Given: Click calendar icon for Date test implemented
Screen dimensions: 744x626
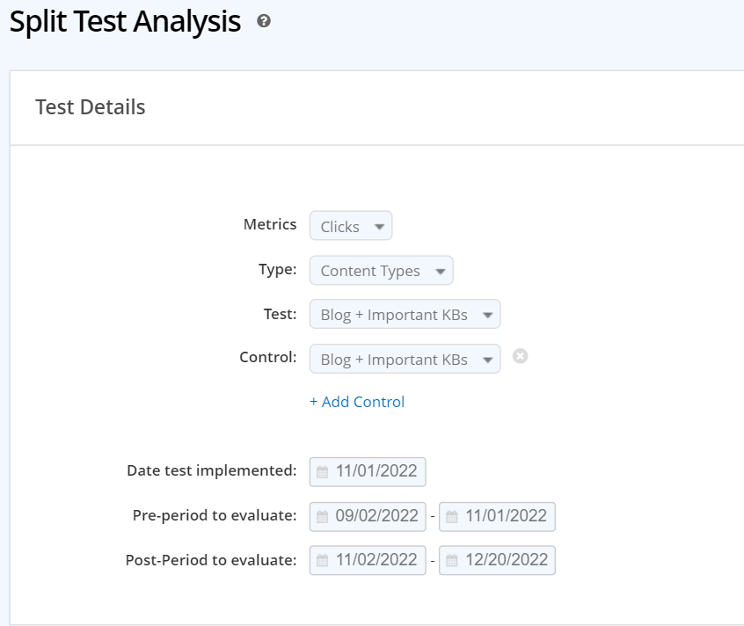Looking at the screenshot, I should (x=323, y=471).
